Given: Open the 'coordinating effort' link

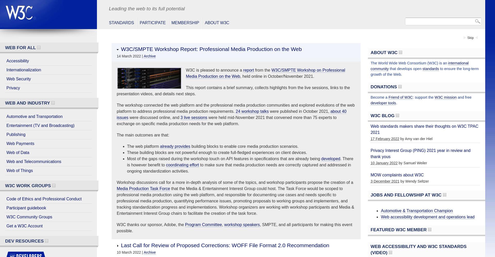Looking at the screenshot, I should (182, 165).
